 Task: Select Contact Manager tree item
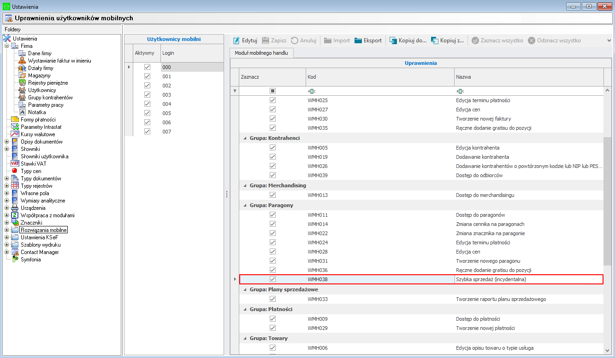coord(40,252)
